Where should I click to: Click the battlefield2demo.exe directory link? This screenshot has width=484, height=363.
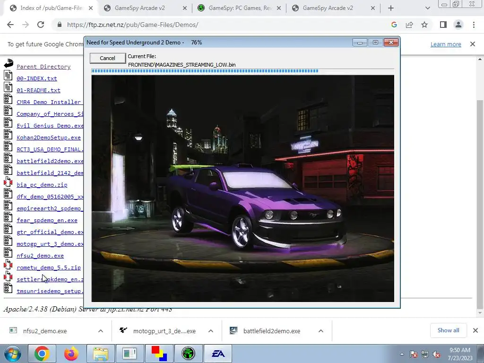pyautogui.click(x=50, y=161)
